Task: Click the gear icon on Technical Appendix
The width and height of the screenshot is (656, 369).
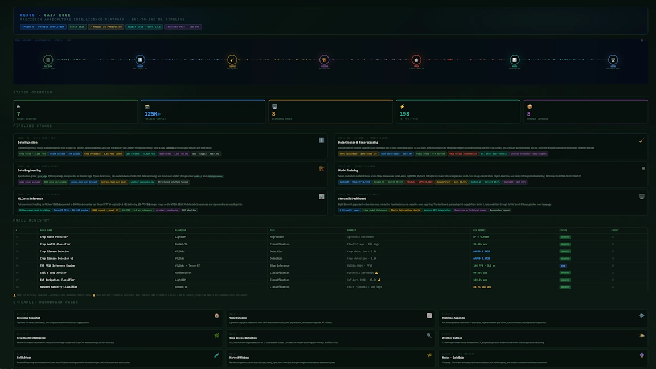Action: (x=642, y=315)
